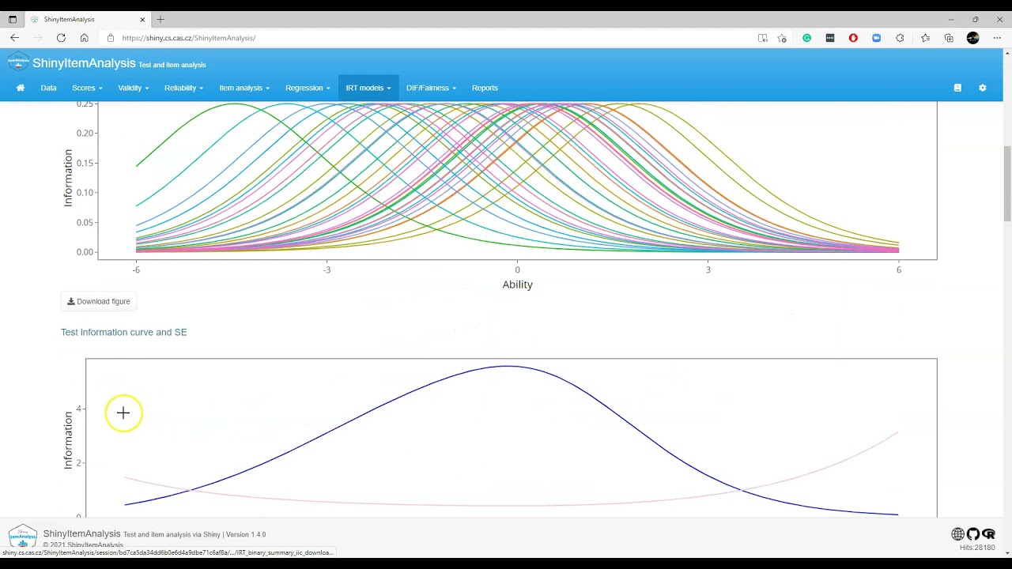Click the 'Test information curve and SE' heading
Image resolution: width=1012 pixels, height=569 pixels.
tap(124, 332)
